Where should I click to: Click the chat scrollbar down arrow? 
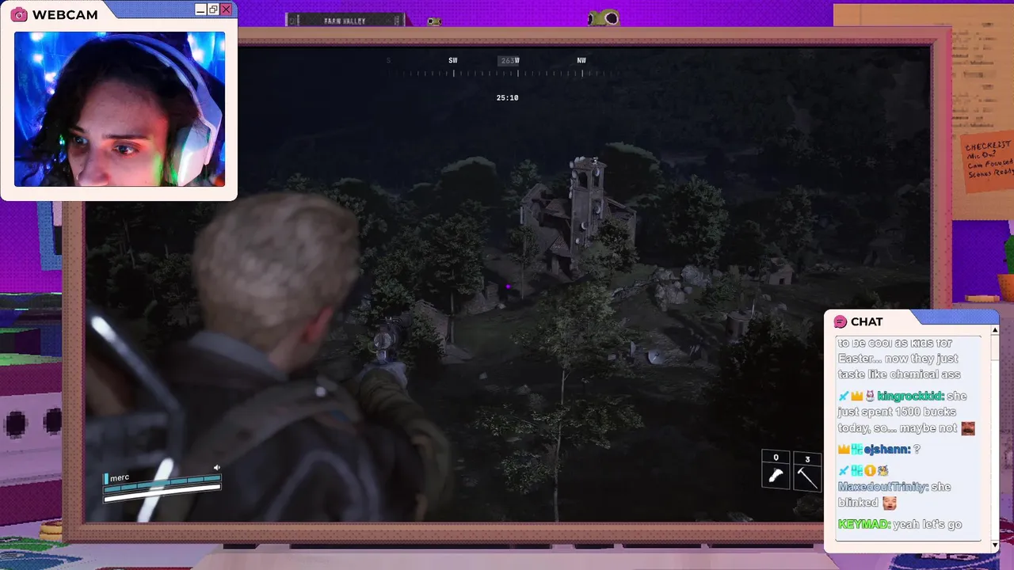tap(995, 545)
